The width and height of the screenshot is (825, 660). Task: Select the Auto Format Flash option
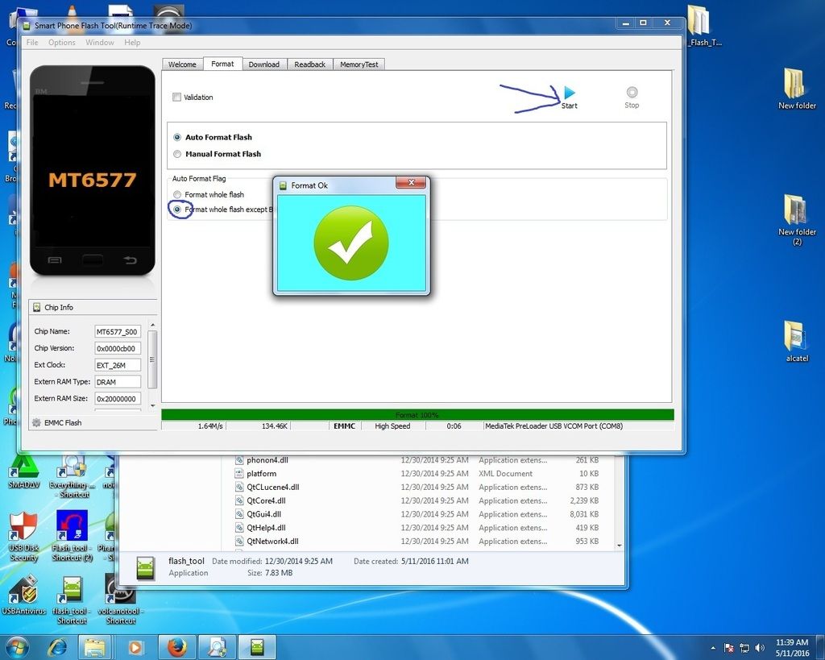click(177, 137)
